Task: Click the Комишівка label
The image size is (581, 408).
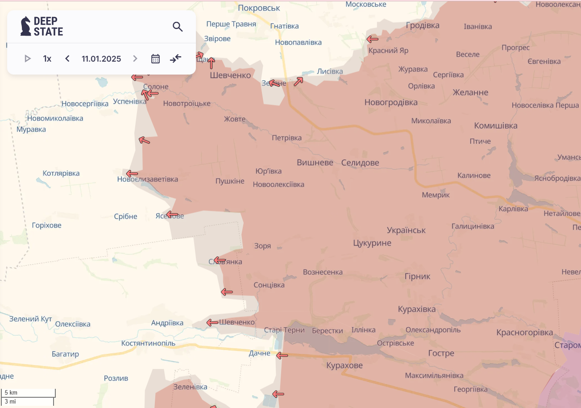Action: point(496,125)
